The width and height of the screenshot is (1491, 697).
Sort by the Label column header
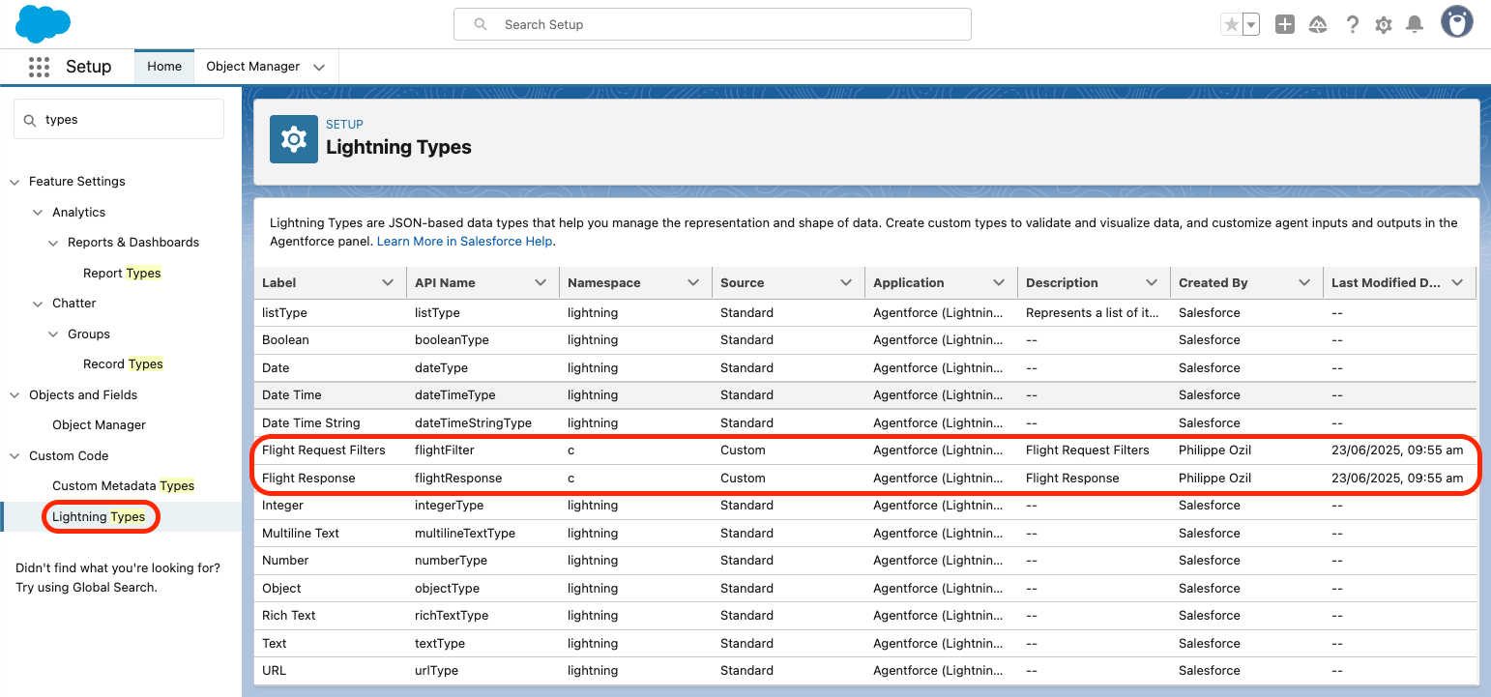tap(279, 283)
